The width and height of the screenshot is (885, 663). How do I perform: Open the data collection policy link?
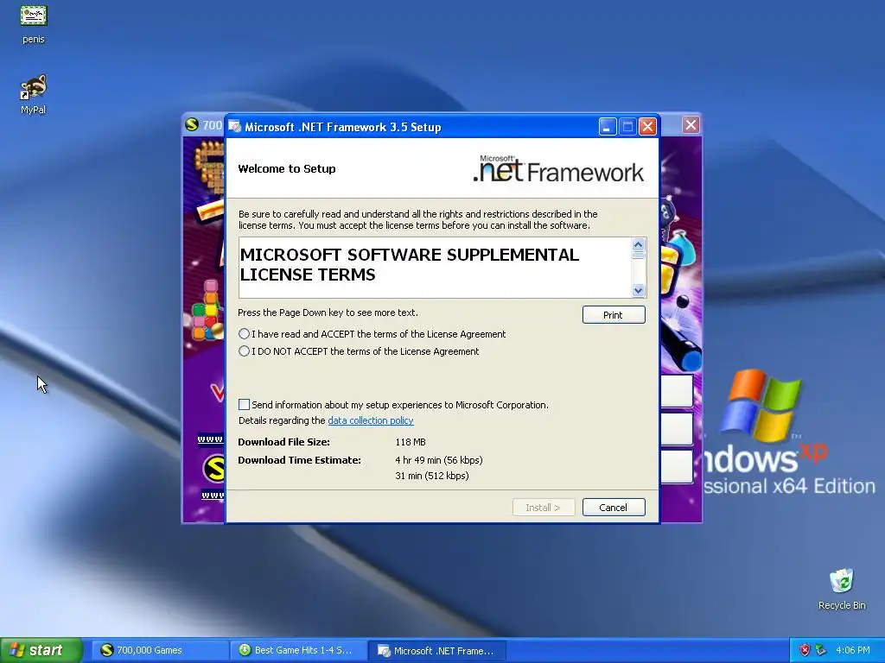pyautogui.click(x=370, y=420)
